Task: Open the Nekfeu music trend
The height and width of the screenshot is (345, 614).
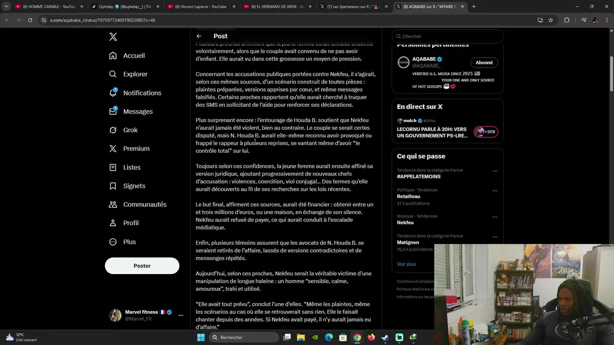Action: [x=405, y=223]
